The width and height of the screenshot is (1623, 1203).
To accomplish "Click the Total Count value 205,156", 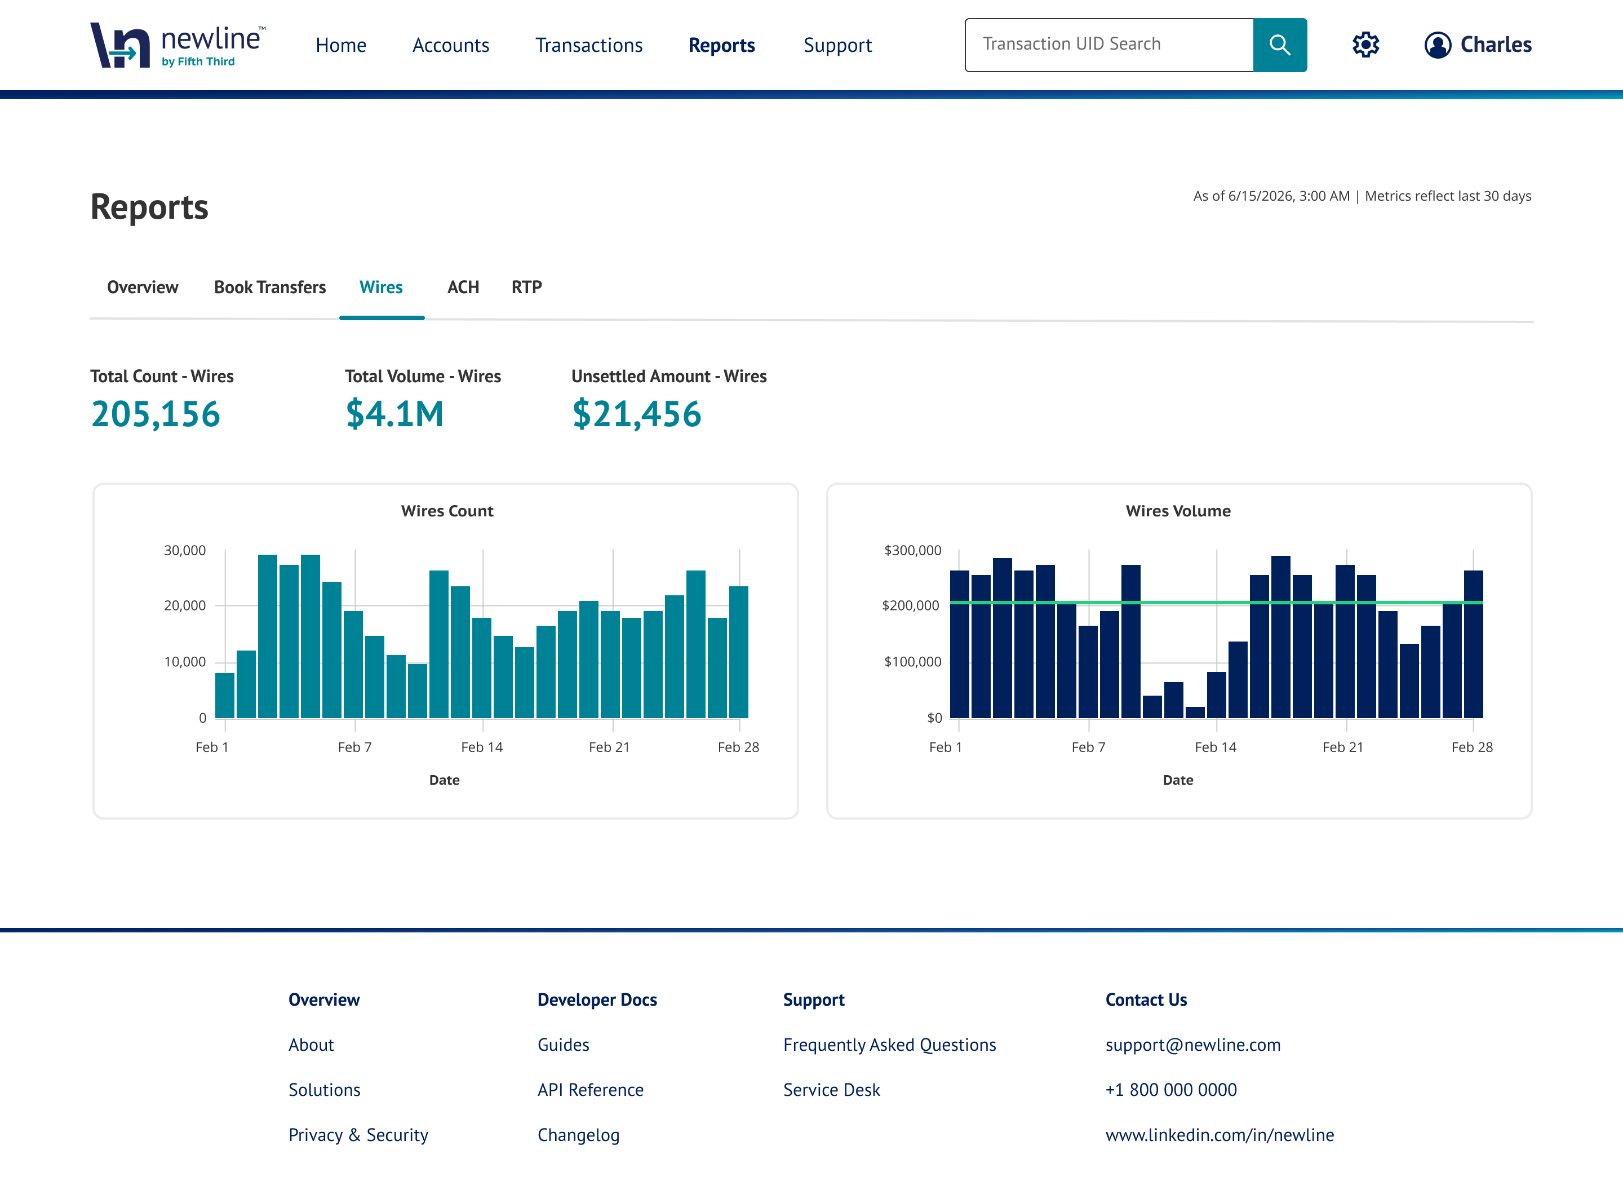I will point(155,414).
